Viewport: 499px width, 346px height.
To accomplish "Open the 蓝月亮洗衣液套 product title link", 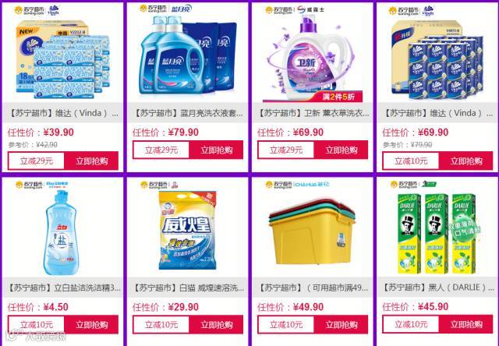I will [188, 113].
